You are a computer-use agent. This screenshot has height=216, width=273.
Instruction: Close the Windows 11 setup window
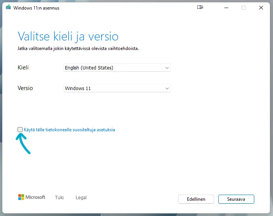[x=261, y=8]
